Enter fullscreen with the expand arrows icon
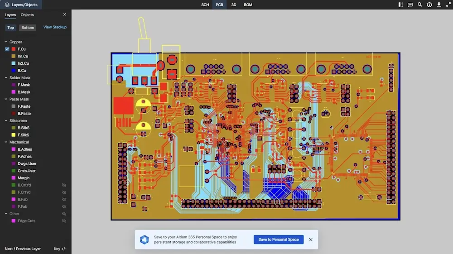Screen dimensions: 453x254 448,5
